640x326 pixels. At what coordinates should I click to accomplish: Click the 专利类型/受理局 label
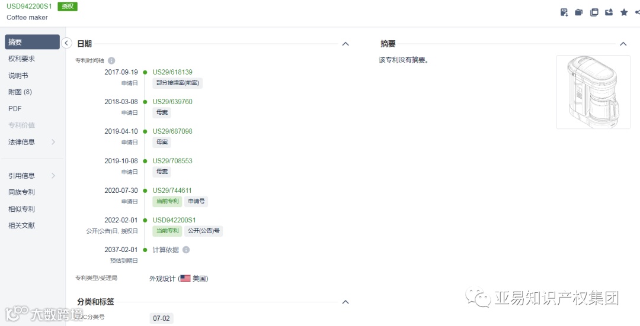(x=97, y=278)
